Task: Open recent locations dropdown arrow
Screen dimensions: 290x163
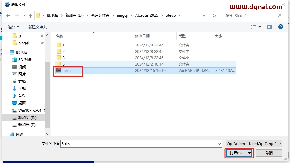Action: point(24,16)
